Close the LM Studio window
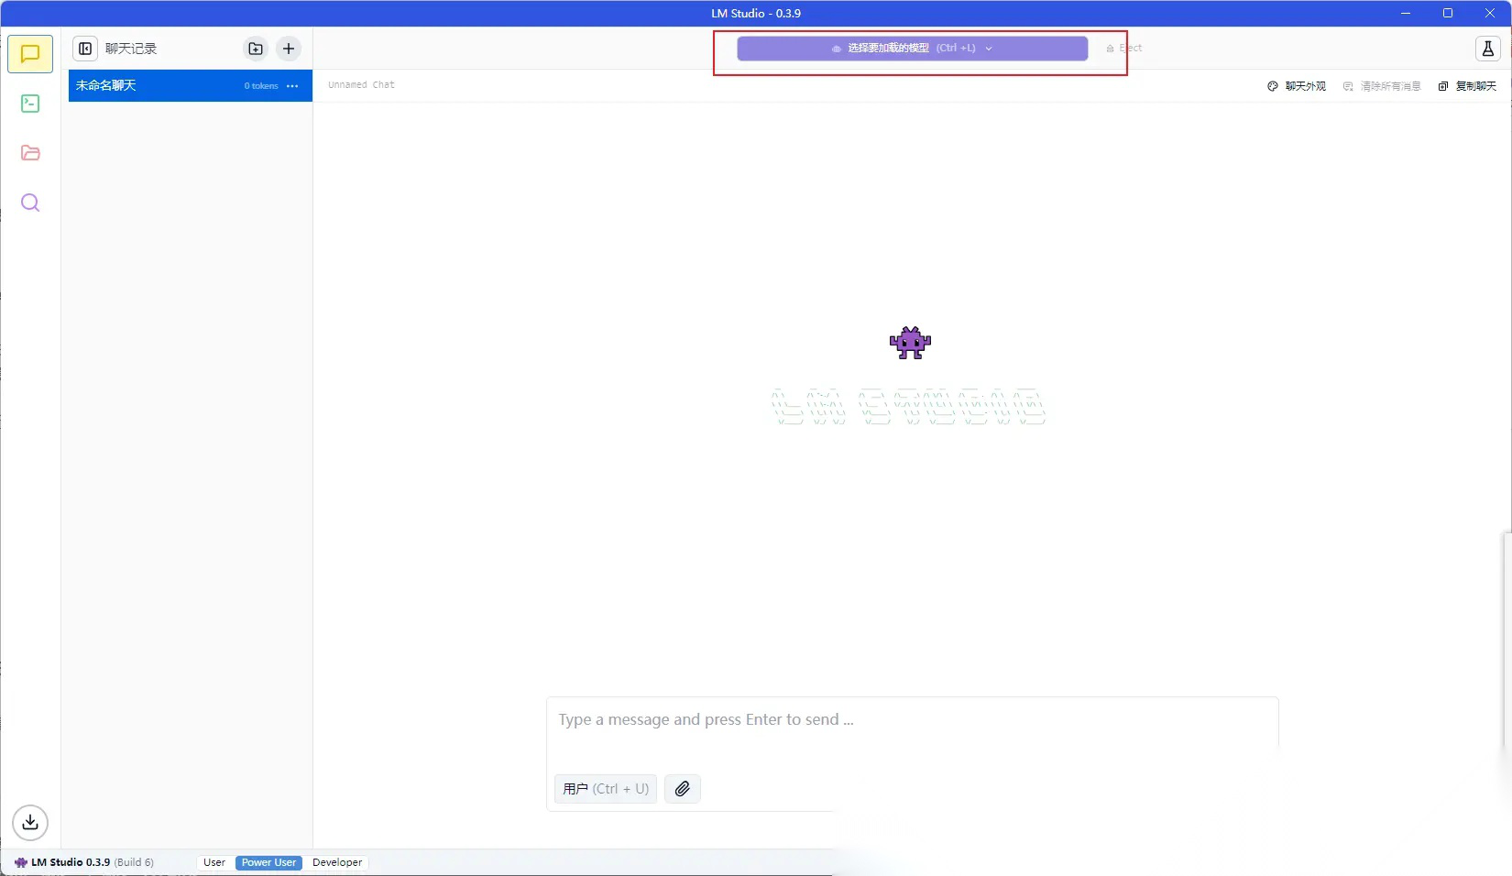1512x876 pixels. pyautogui.click(x=1490, y=13)
